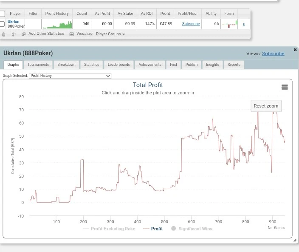Open the Graph Selected dropdown
This screenshot has width=299, height=252.
(x=70, y=76)
